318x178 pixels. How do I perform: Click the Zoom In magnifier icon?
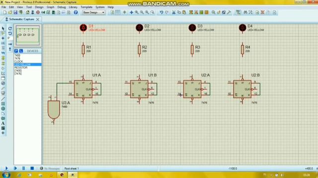pos(137,12)
